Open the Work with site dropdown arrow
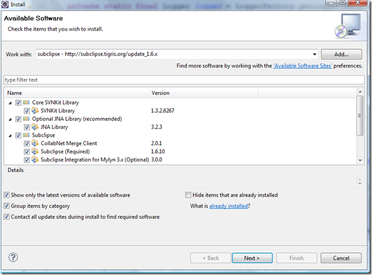 pyautogui.click(x=314, y=54)
